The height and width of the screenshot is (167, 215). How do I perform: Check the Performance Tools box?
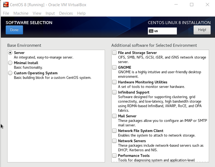(114, 156)
